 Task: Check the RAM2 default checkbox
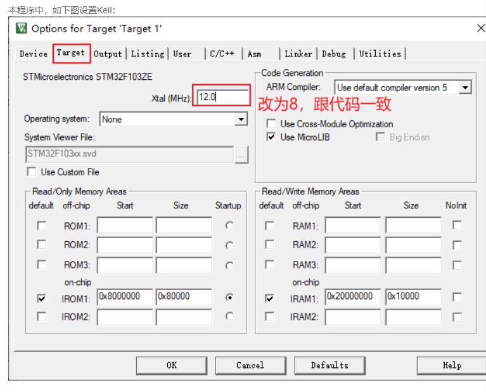[x=270, y=244]
